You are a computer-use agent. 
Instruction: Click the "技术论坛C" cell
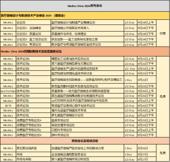pyautogui.click(x=33, y=69)
